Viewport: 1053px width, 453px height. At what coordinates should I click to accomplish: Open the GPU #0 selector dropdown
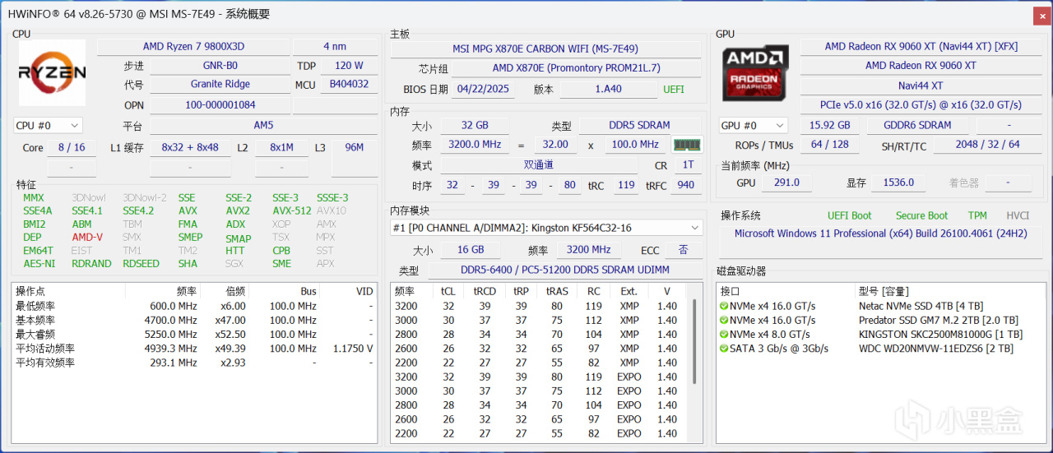click(754, 125)
